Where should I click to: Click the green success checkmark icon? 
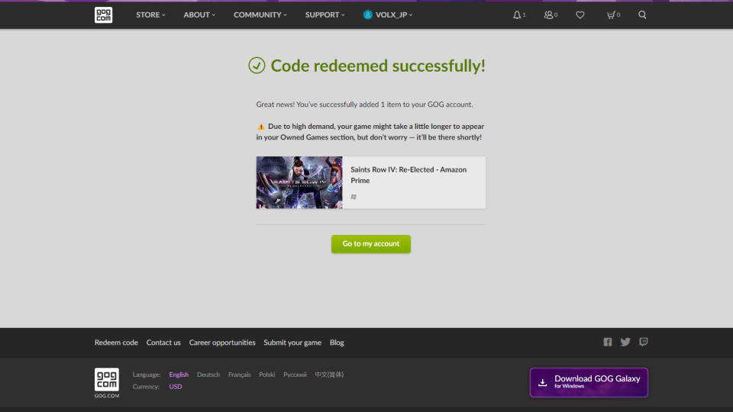(x=257, y=66)
